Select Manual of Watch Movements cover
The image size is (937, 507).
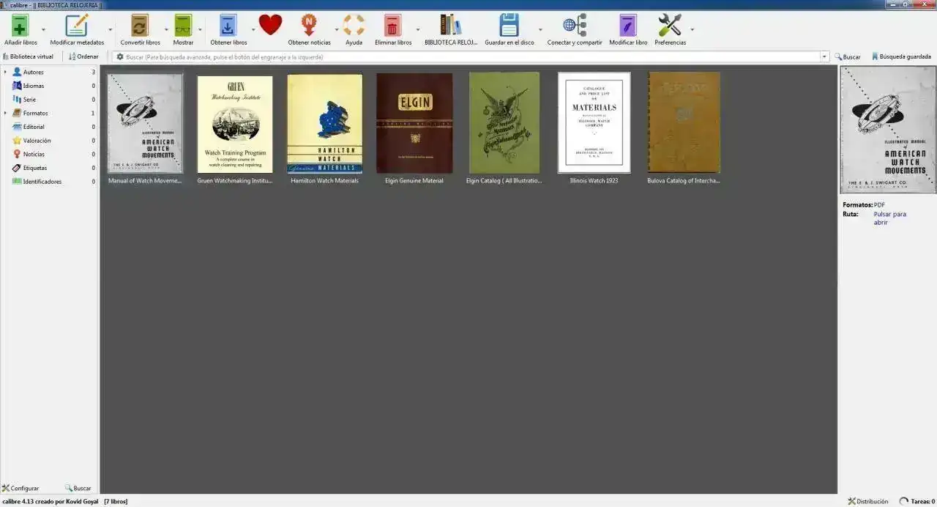tap(145, 123)
